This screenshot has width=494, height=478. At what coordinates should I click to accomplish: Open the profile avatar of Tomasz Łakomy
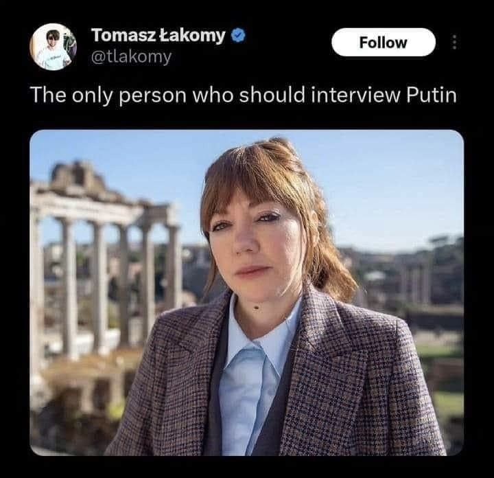tap(54, 47)
